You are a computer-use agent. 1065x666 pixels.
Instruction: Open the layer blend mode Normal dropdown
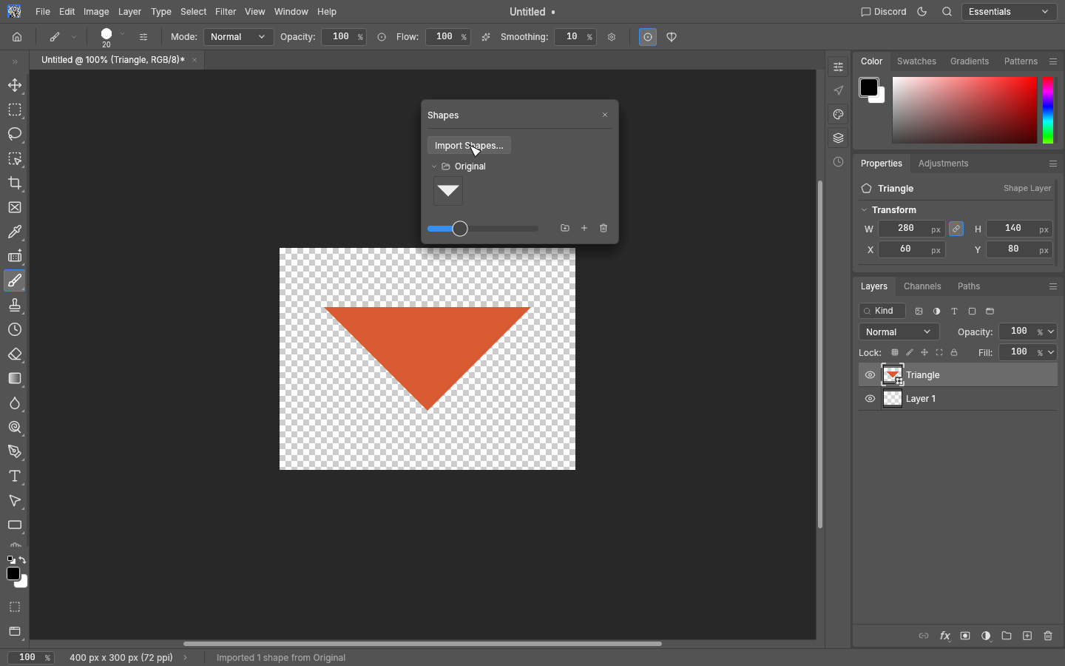click(x=899, y=332)
